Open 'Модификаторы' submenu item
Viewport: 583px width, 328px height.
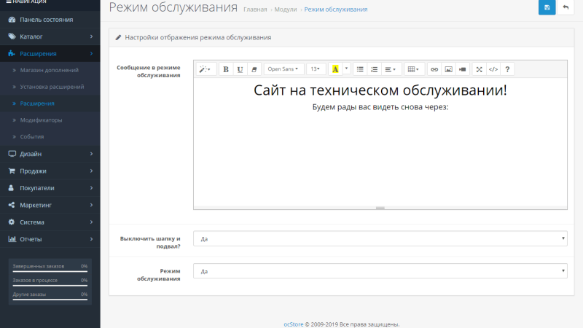50,120
